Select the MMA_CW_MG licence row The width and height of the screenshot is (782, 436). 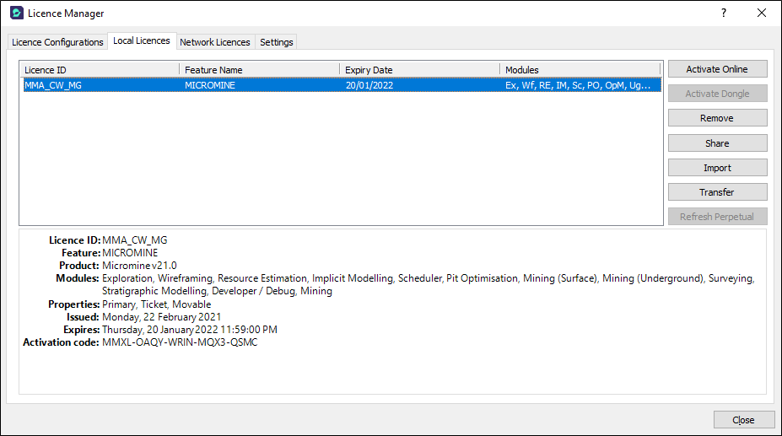341,85
